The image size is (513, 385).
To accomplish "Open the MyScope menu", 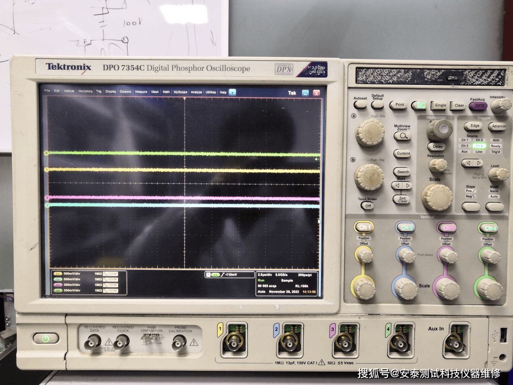I will (180, 92).
